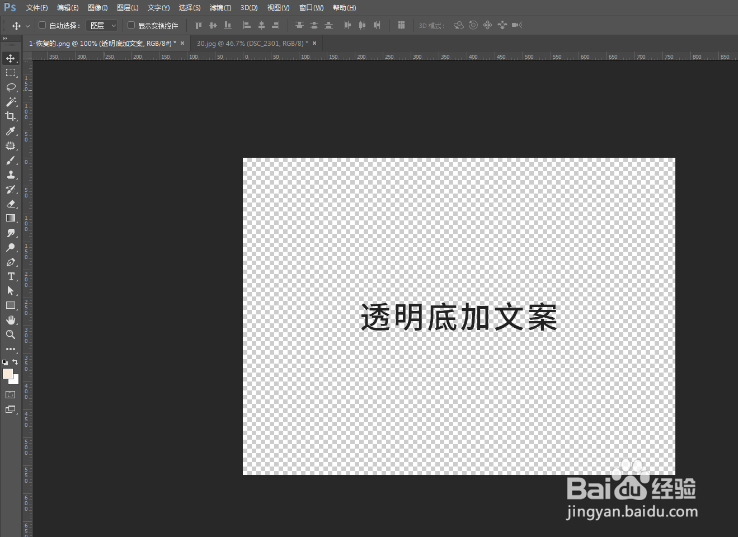Open the 文字(Y) menu
The height and width of the screenshot is (537, 738).
click(x=158, y=8)
